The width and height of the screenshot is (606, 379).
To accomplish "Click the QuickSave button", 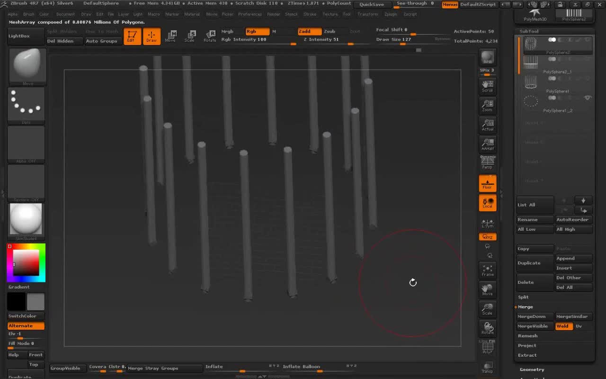I will tap(372, 4).
